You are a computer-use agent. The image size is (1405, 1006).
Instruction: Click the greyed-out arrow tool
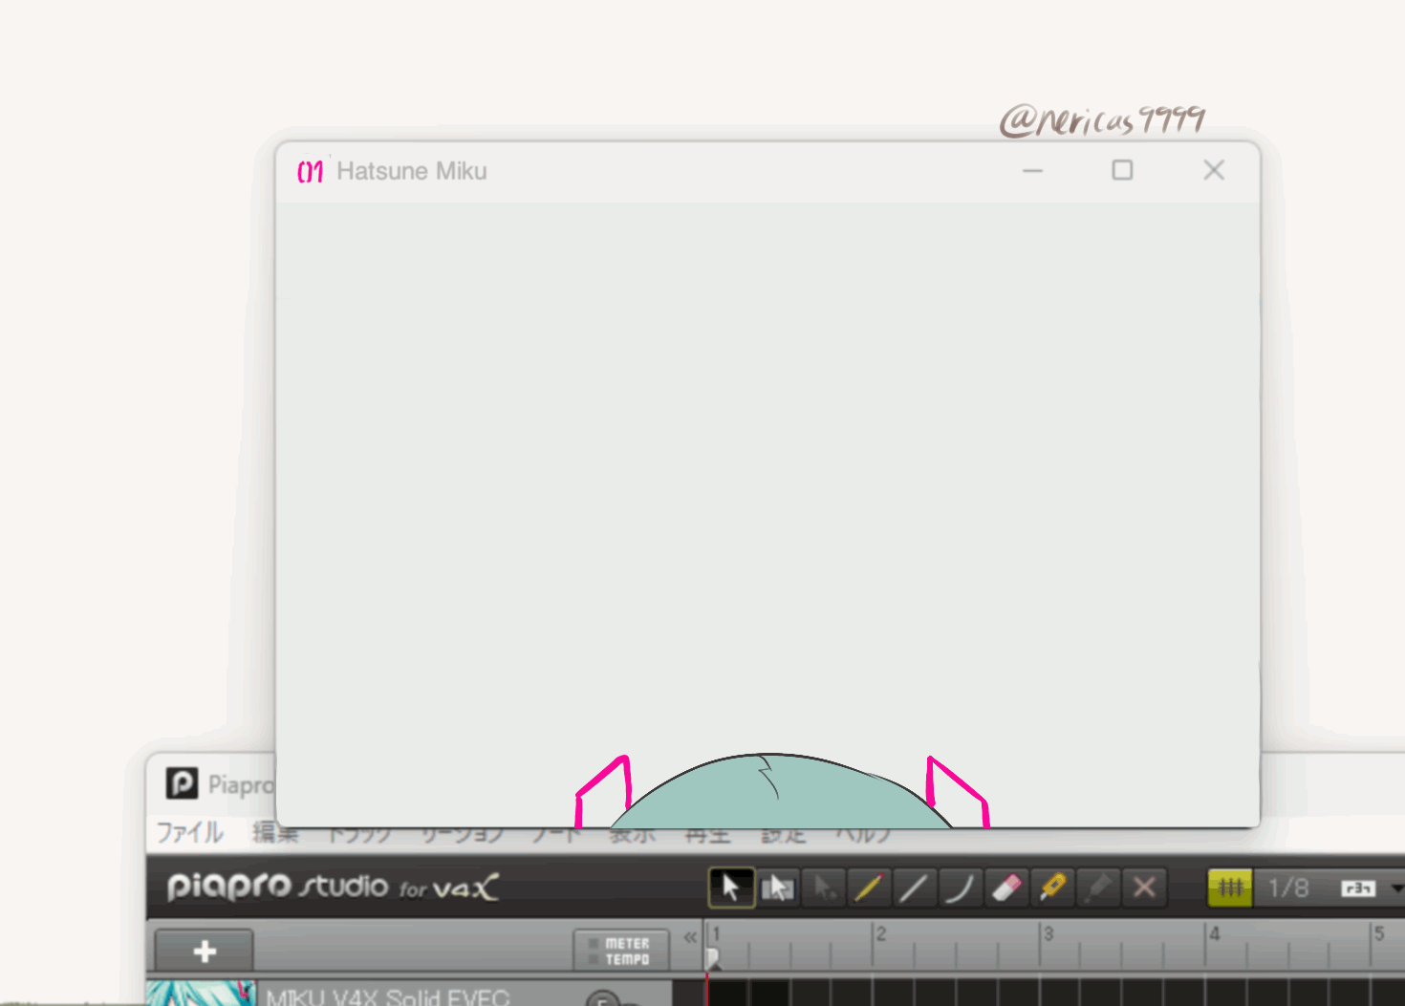coord(824,888)
